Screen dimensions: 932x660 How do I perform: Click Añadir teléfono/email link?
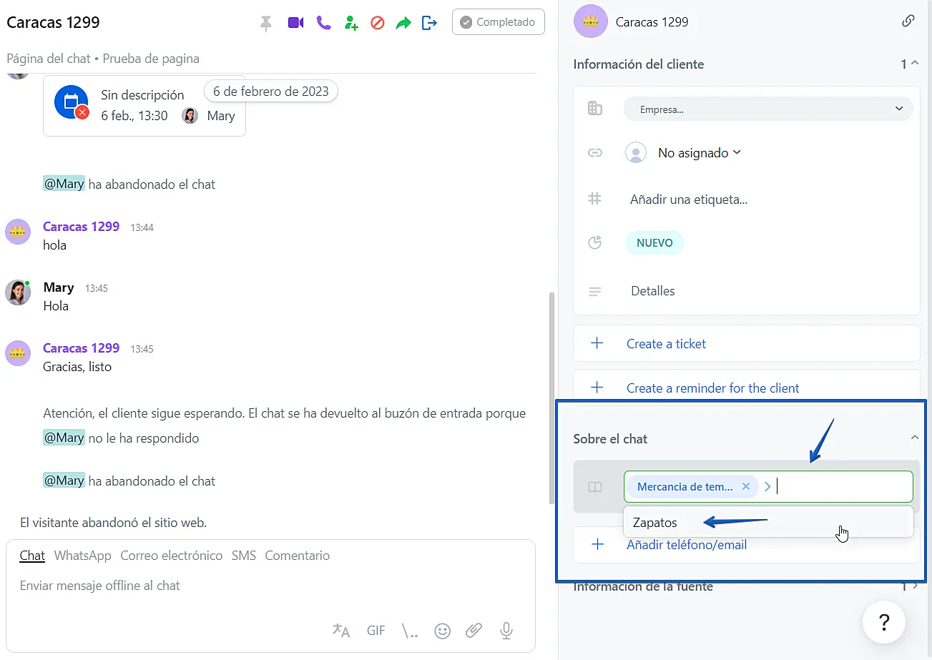[687, 545]
